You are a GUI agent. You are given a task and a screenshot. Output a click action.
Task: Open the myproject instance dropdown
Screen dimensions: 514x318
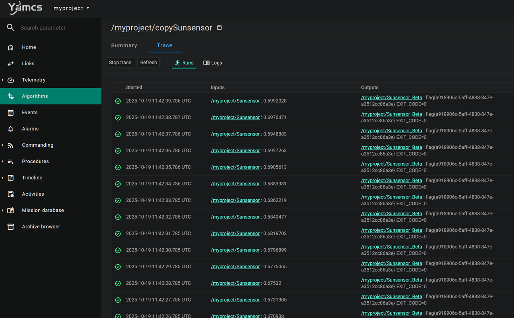(x=71, y=8)
